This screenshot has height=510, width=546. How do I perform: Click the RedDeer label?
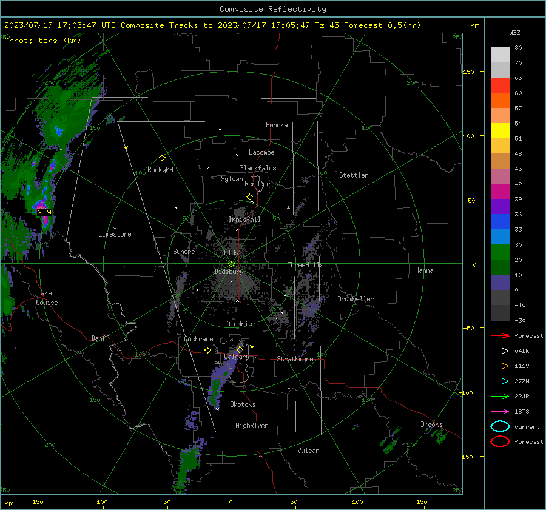(257, 184)
